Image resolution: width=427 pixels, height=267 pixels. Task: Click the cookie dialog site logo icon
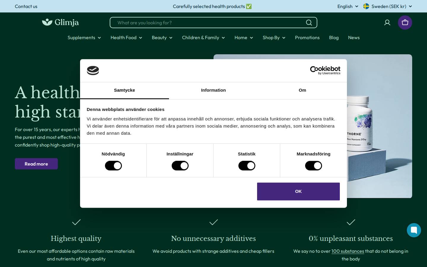[x=93, y=71]
